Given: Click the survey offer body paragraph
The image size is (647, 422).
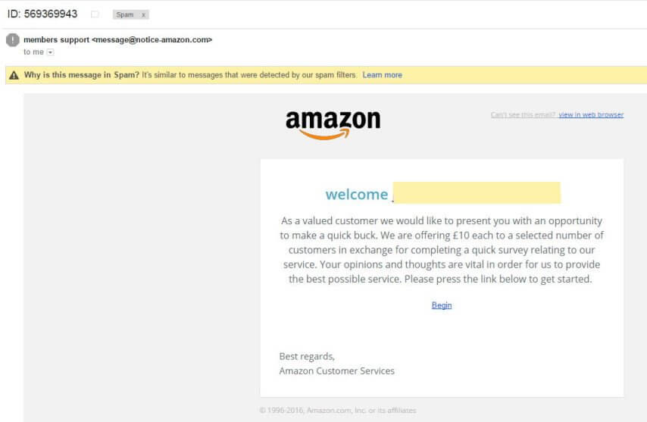Looking at the screenshot, I should tap(441, 250).
